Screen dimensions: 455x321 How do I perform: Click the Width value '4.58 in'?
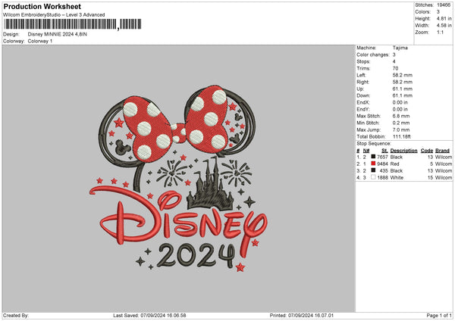click(x=444, y=26)
